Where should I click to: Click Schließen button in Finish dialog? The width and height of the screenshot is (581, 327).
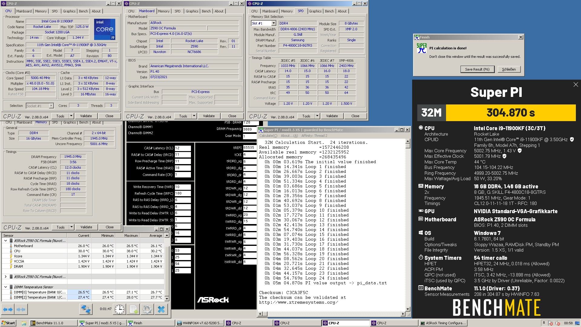(x=509, y=69)
